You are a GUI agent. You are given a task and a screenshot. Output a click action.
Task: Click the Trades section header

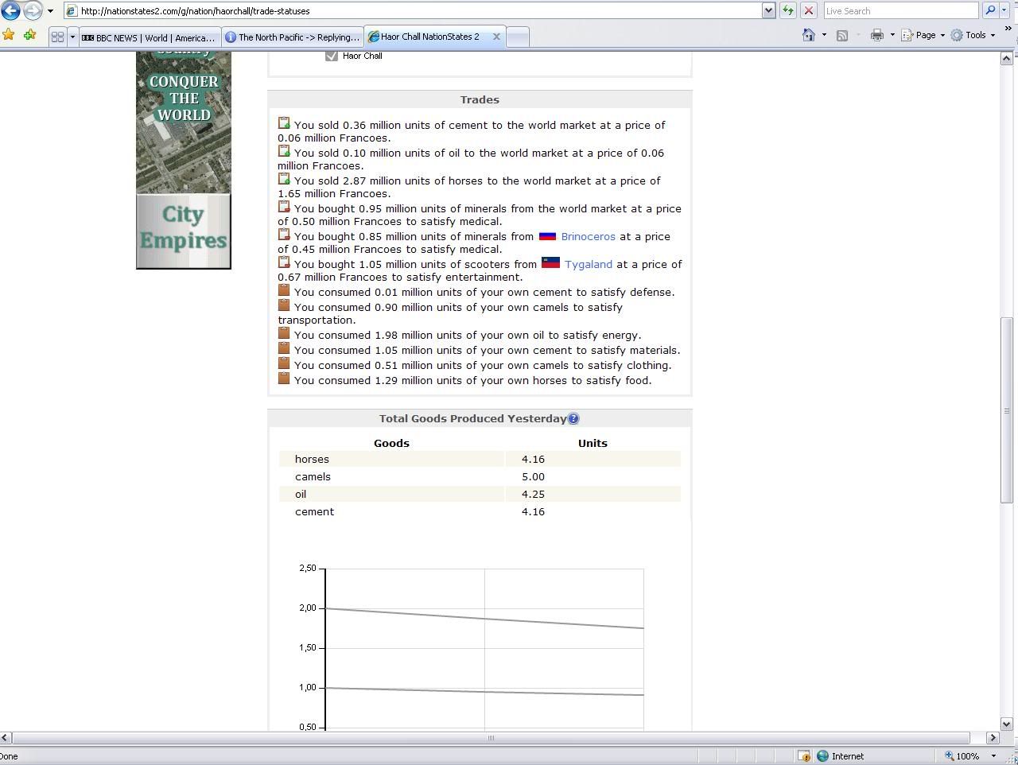480,99
